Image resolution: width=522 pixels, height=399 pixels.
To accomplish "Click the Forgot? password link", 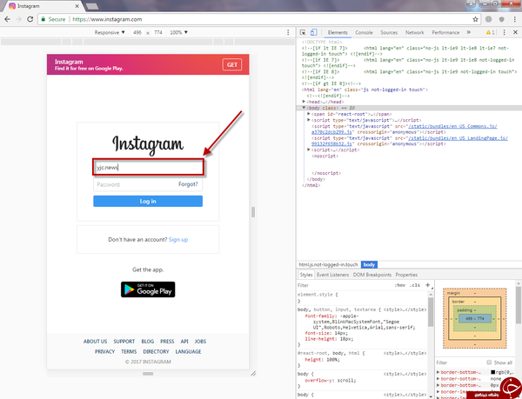I will click(x=188, y=184).
